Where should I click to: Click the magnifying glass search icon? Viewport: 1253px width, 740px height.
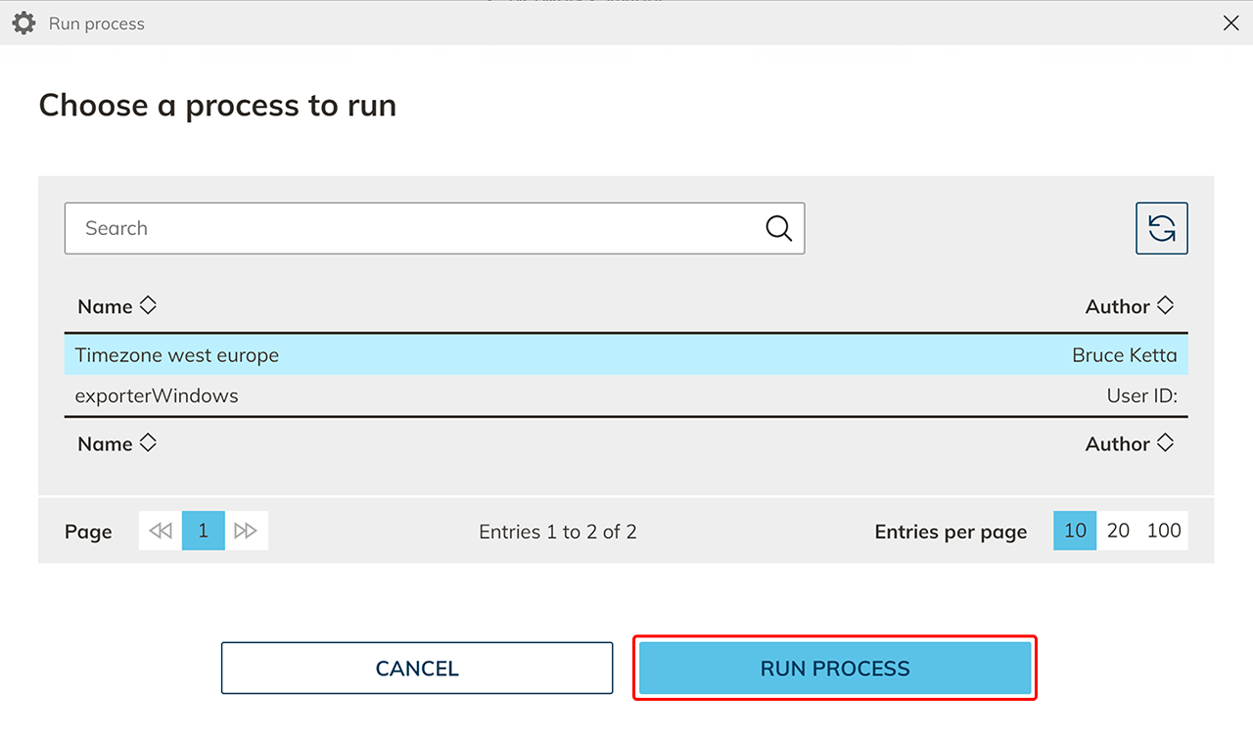778,228
